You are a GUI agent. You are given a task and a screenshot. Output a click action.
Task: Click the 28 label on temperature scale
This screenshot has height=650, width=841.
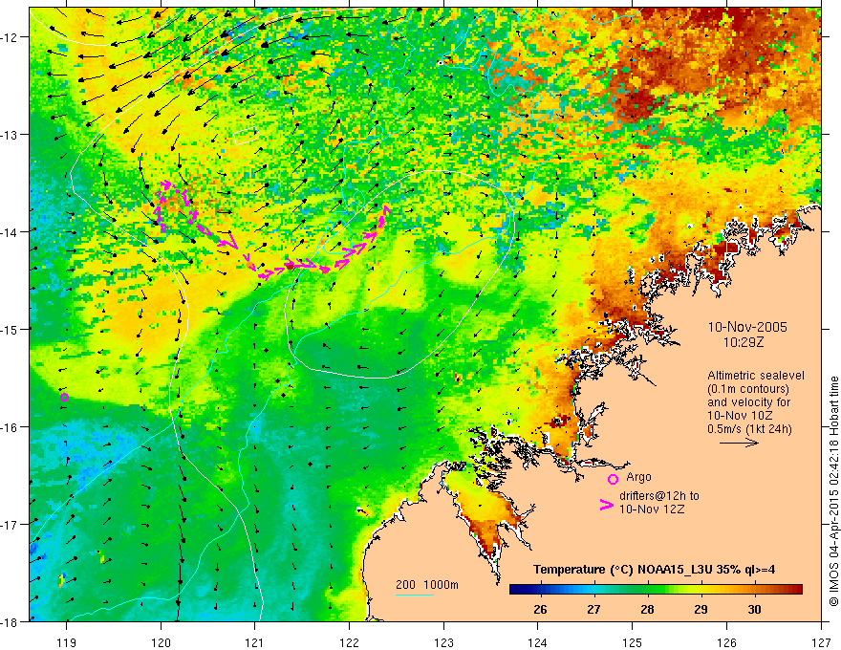tap(647, 610)
